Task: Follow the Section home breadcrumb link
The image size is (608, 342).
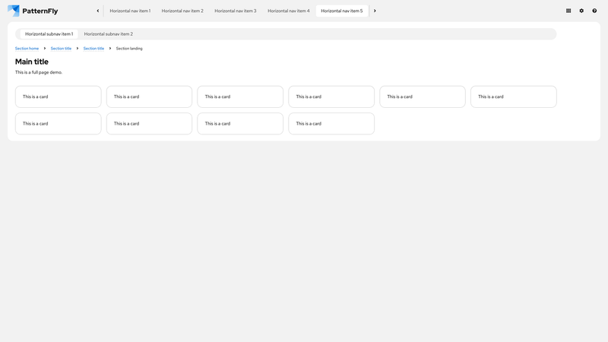Action: (27, 49)
